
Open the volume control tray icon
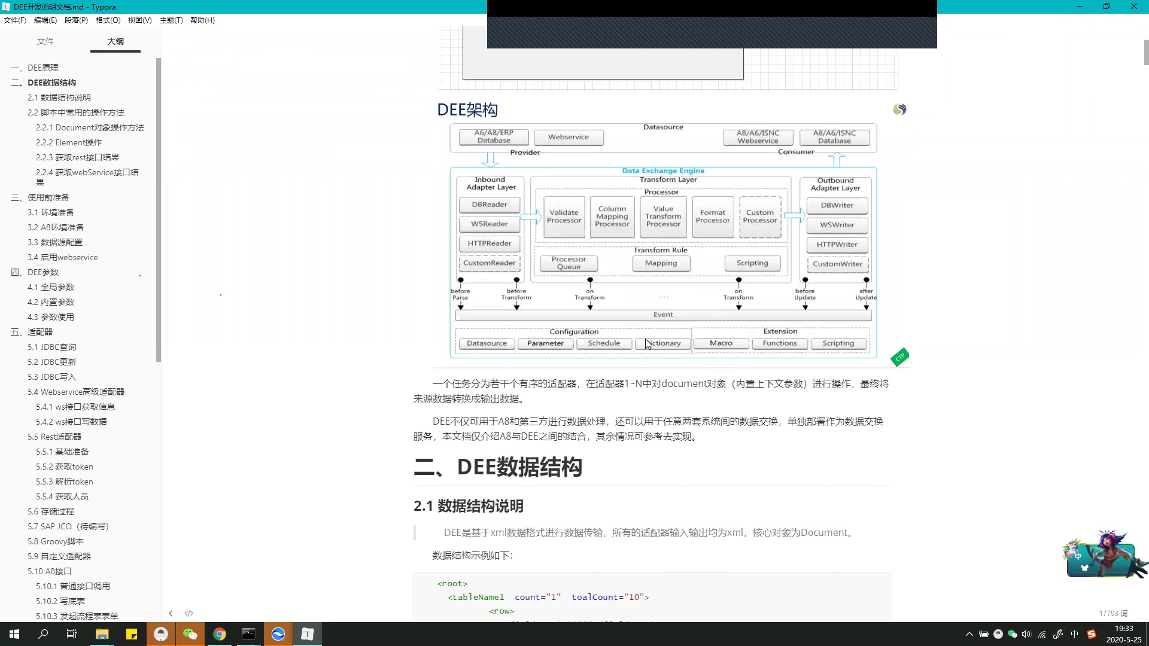pos(1027,634)
